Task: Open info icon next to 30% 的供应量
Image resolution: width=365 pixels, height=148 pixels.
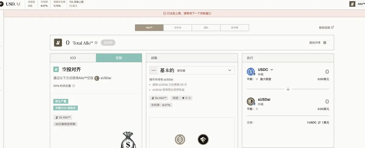Action: point(74,86)
